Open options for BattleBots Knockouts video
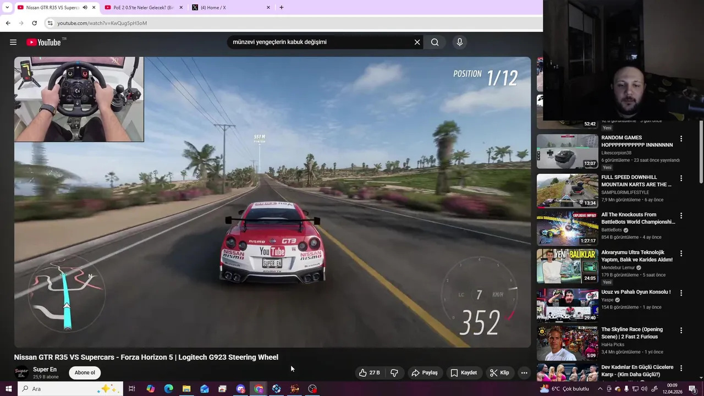Screen dimensions: 704x396 coord(681,216)
